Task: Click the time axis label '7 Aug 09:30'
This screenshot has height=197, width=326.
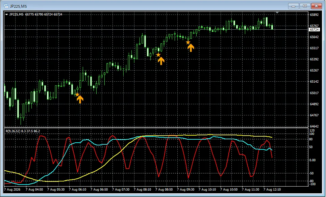Action: 186,190
